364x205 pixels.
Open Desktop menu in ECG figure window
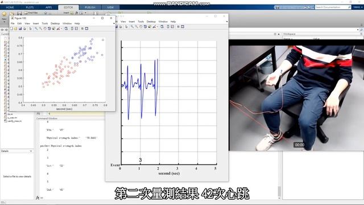pos(151,22)
